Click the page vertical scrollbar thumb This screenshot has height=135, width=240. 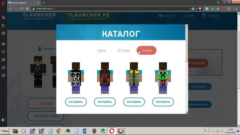point(238,51)
